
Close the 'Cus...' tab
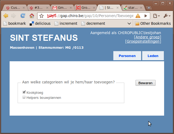pyautogui.click(x=24, y=8)
